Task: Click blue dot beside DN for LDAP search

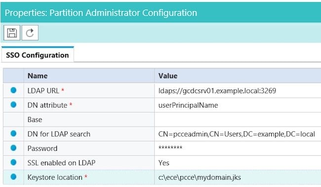Action: (13, 134)
